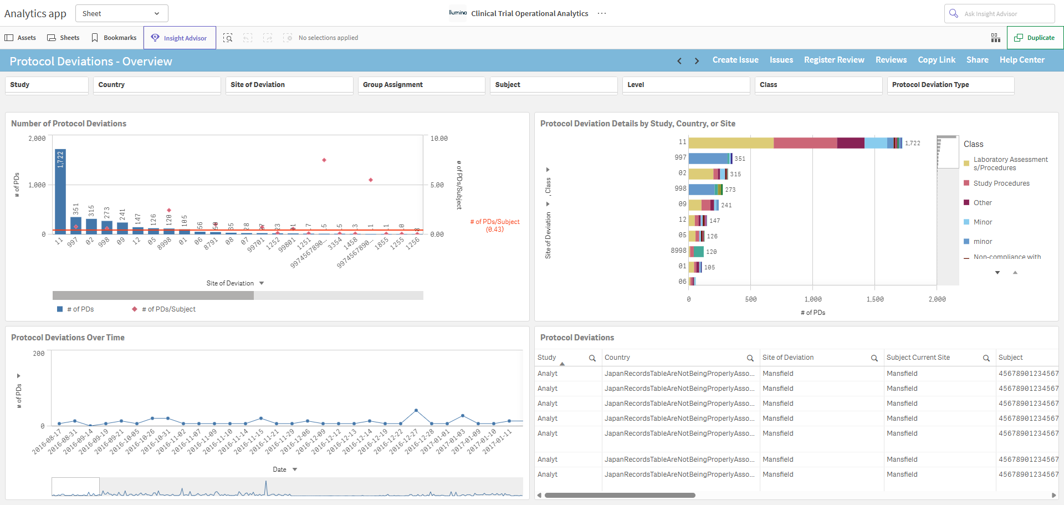
Task: Clear all selections icon
Action: (x=288, y=38)
